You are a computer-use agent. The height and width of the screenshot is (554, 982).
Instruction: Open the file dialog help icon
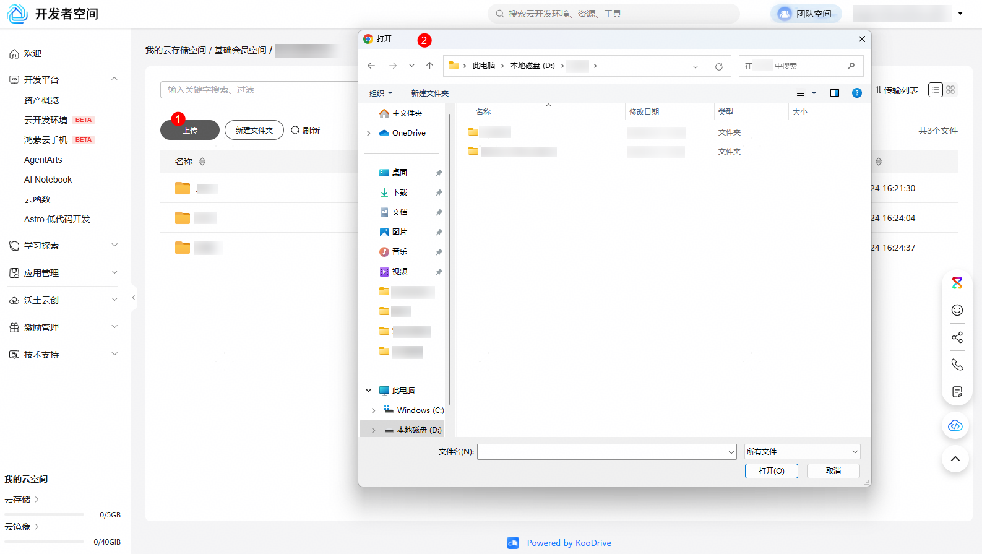coord(857,93)
